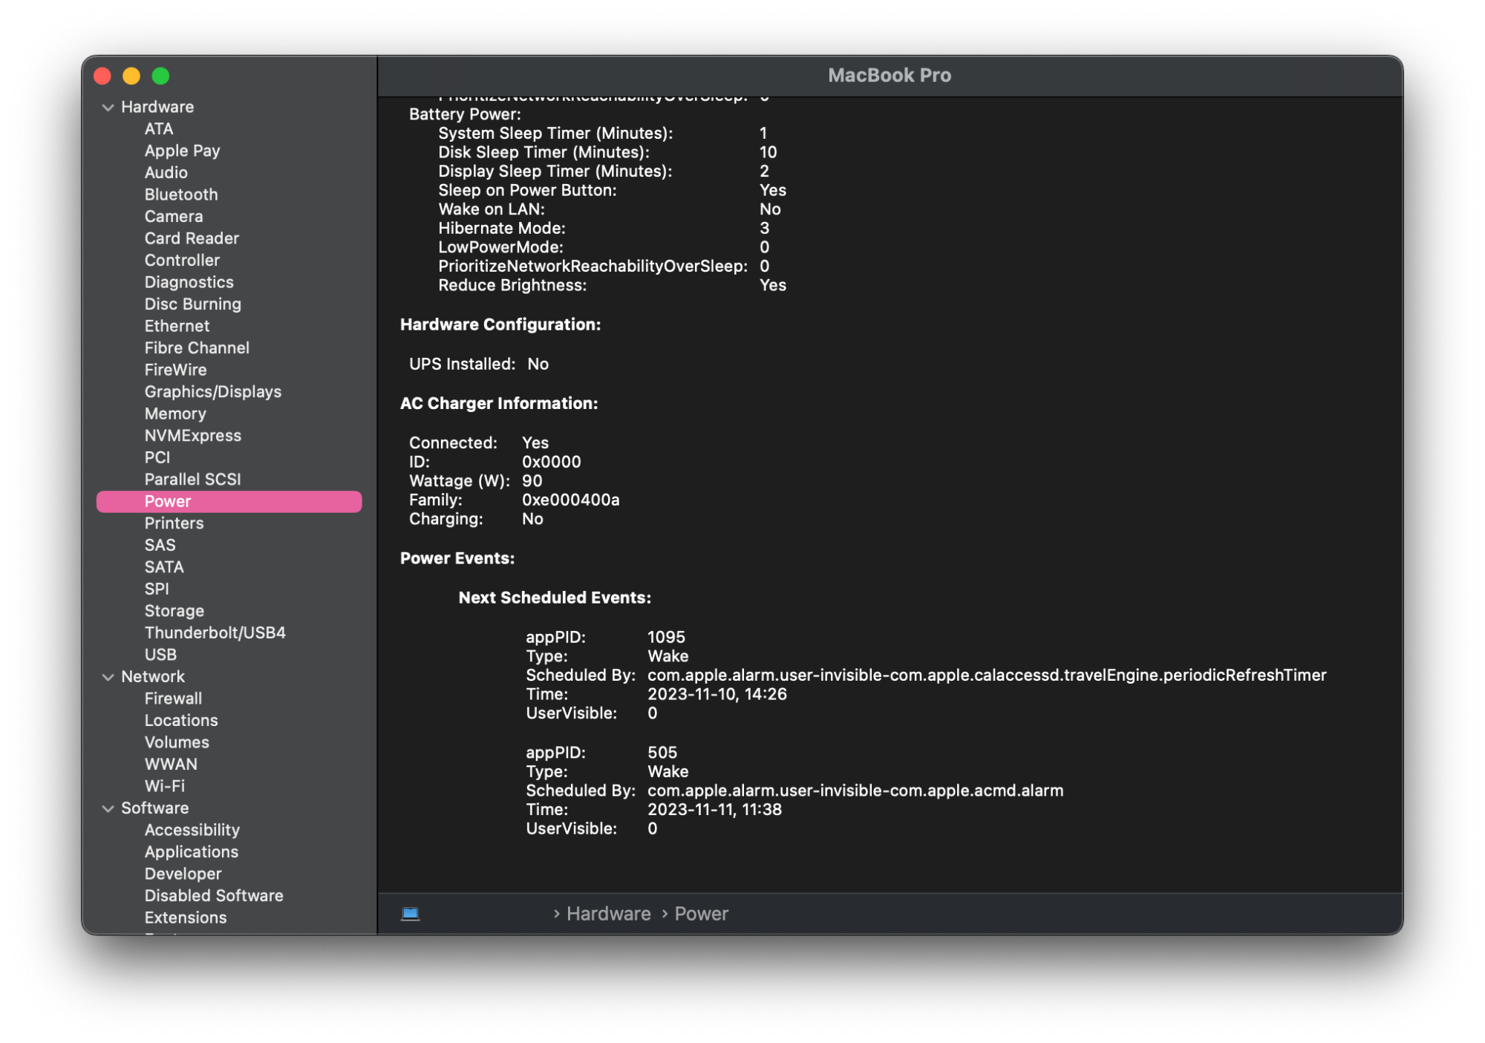Click the yellow minimize window button
Image resolution: width=1485 pixels, height=1043 pixels.
pyautogui.click(x=131, y=76)
